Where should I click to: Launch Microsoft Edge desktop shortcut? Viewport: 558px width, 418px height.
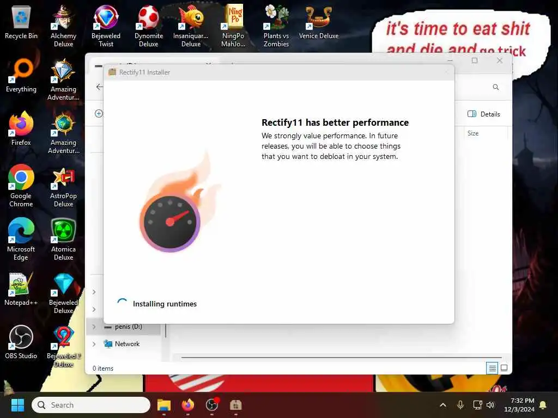coord(21,239)
